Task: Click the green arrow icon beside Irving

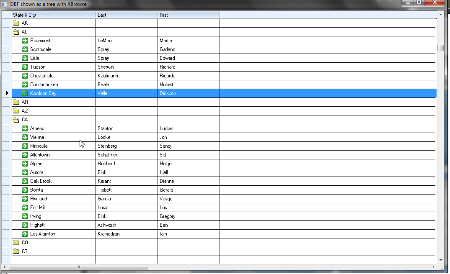Action: (x=25, y=216)
